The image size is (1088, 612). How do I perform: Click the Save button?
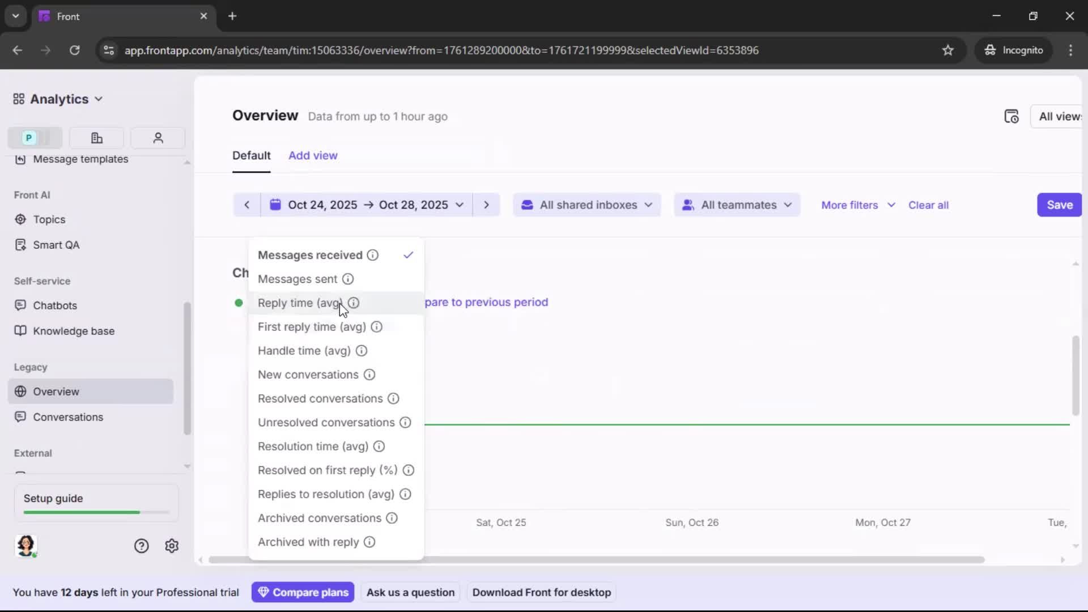pyautogui.click(x=1059, y=205)
